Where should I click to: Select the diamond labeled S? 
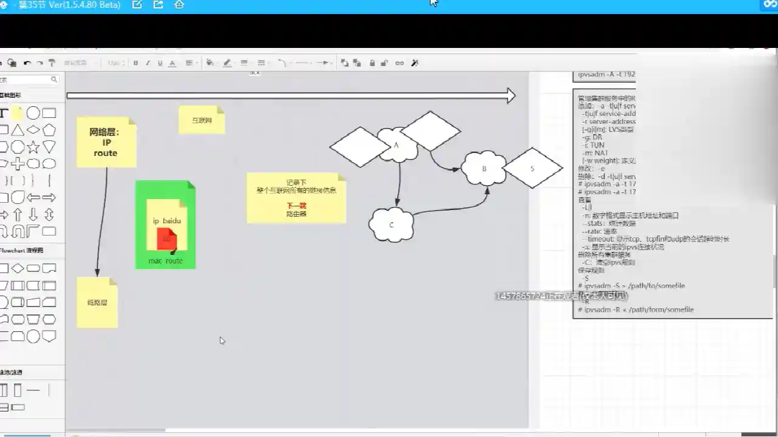(532, 168)
